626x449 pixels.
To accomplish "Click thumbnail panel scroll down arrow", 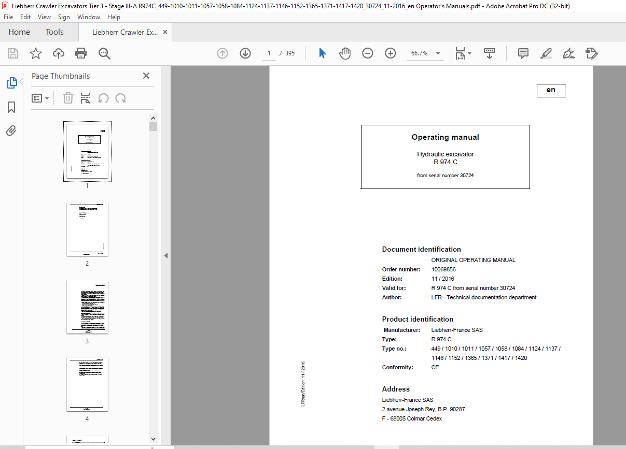I will coord(153,440).
